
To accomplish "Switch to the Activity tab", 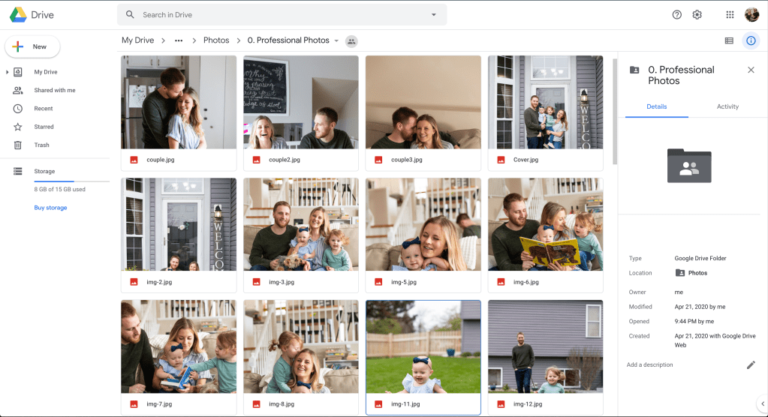I will point(727,106).
